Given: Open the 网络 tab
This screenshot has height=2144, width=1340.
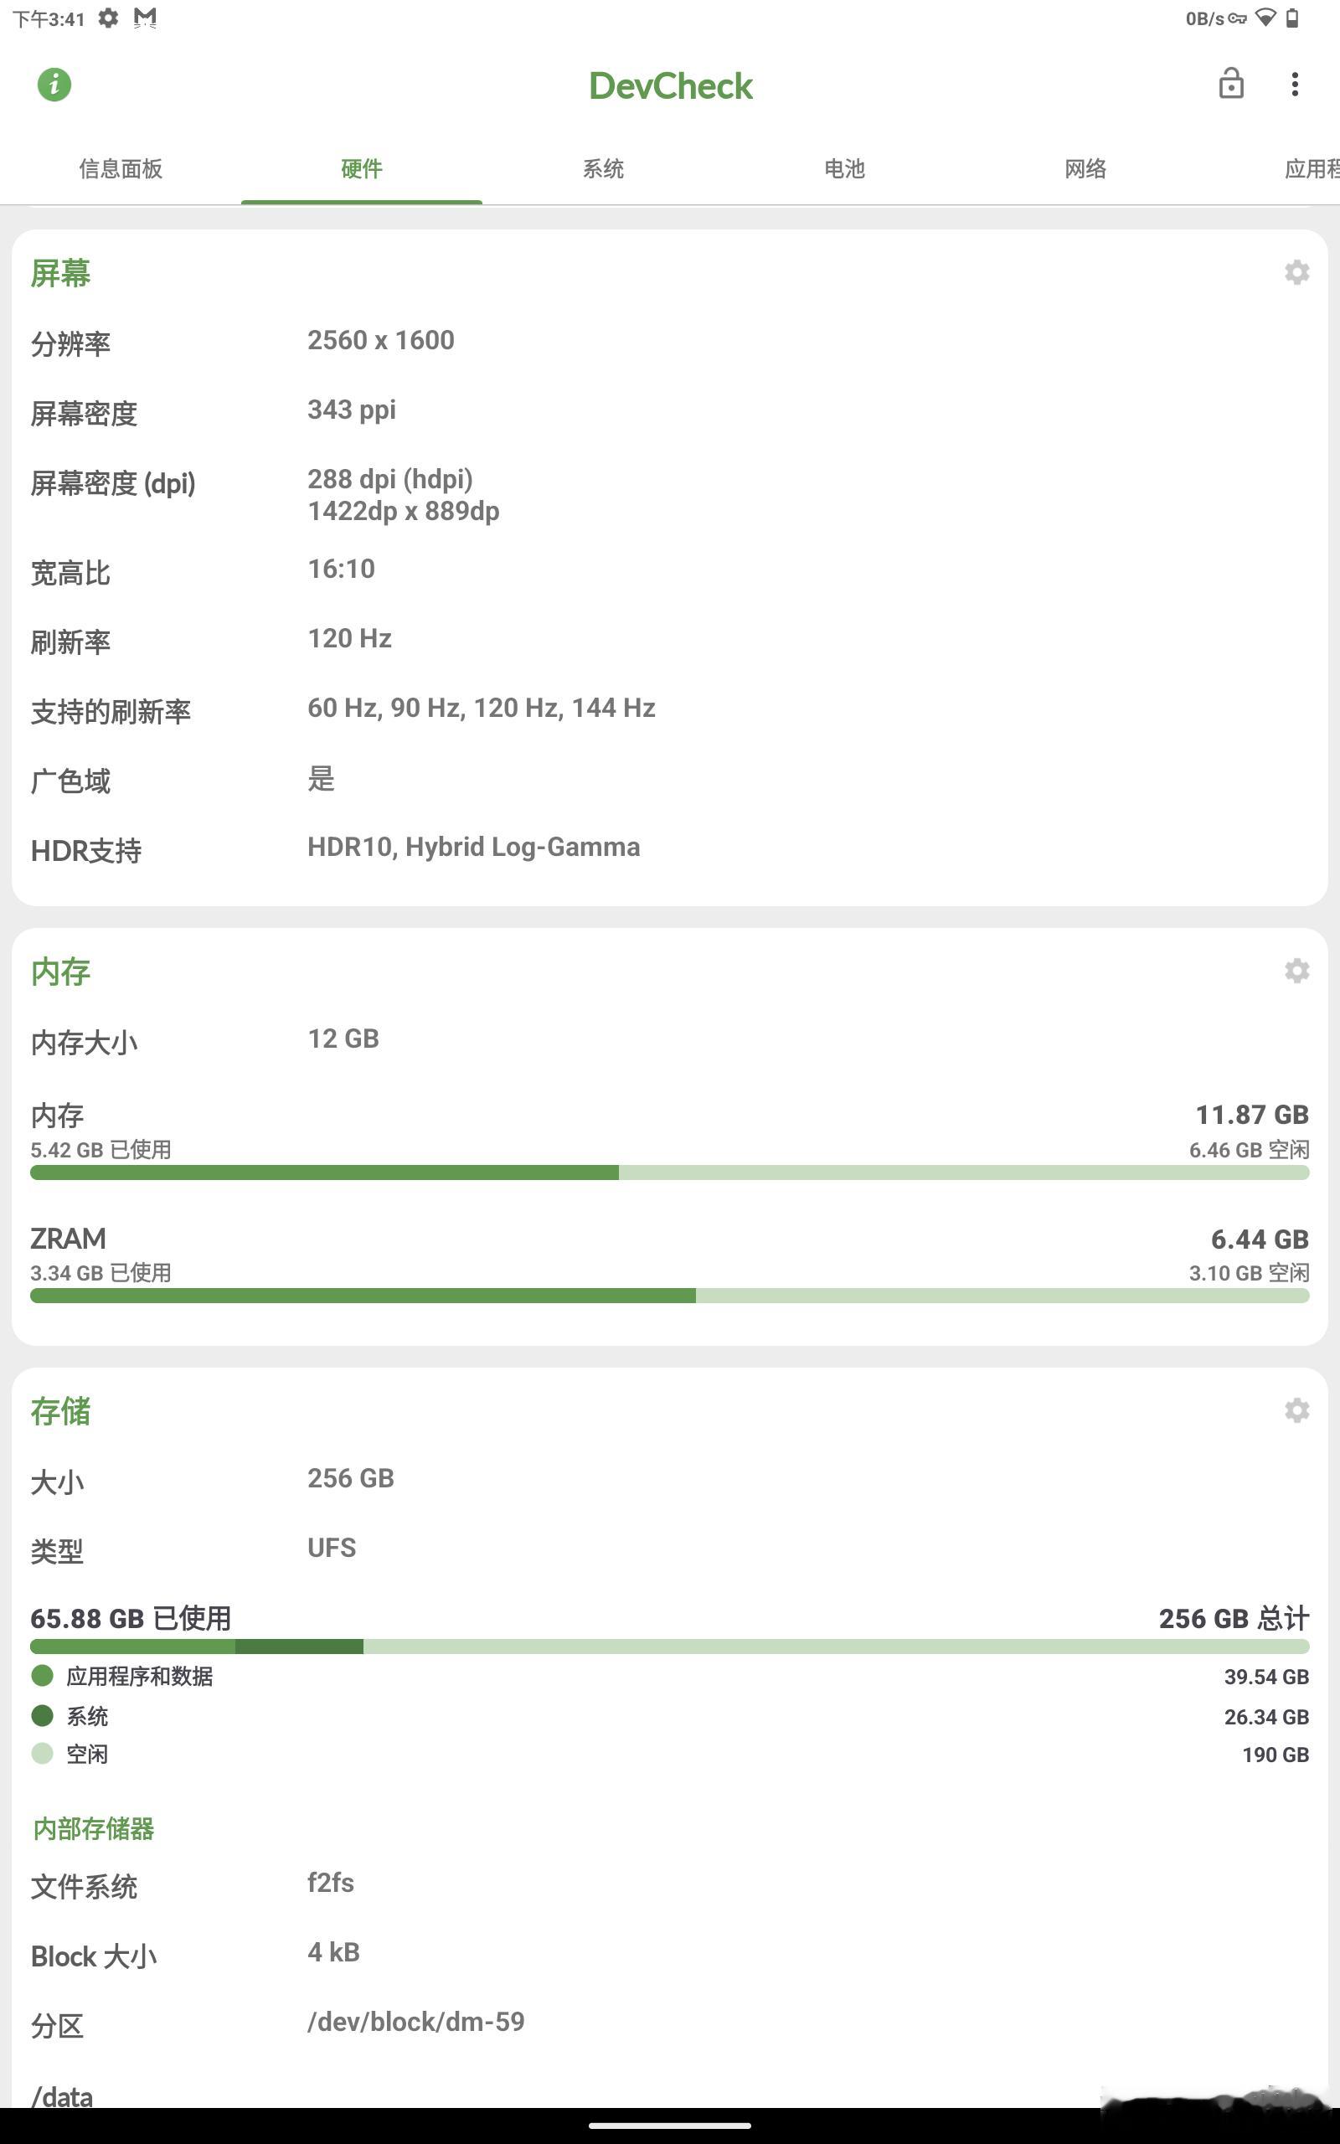Looking at the screenshot, I should click(1085, 168).
